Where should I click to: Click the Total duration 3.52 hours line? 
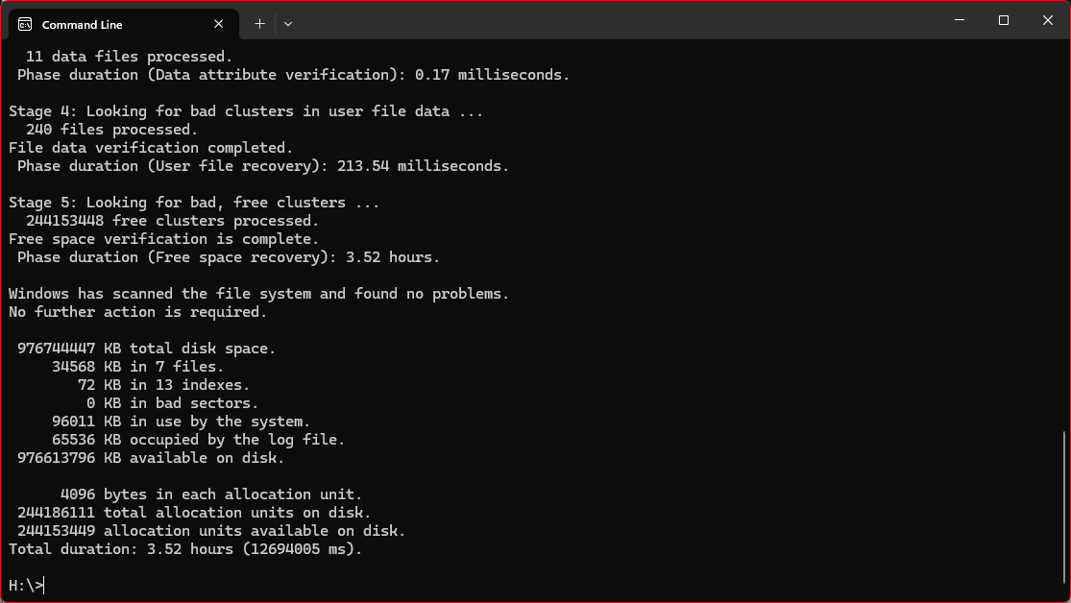click(x=184, y=549)
